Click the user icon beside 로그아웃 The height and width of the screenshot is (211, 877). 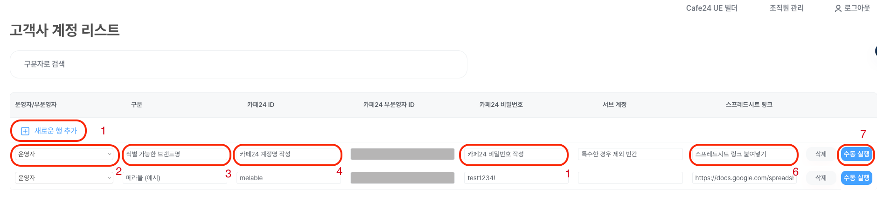click(838, 8)
